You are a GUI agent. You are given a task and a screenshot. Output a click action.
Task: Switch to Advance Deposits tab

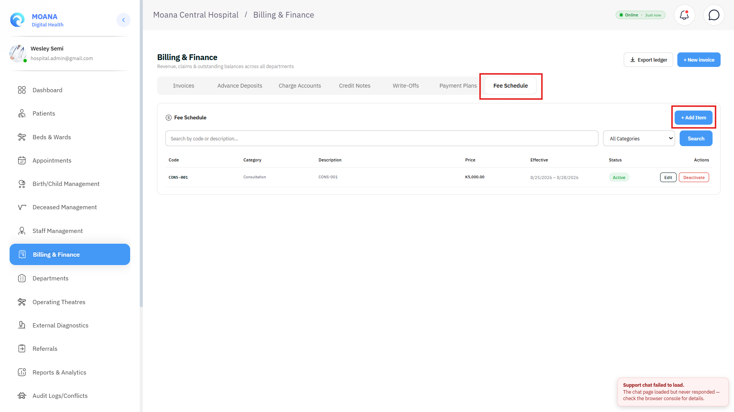240,86
